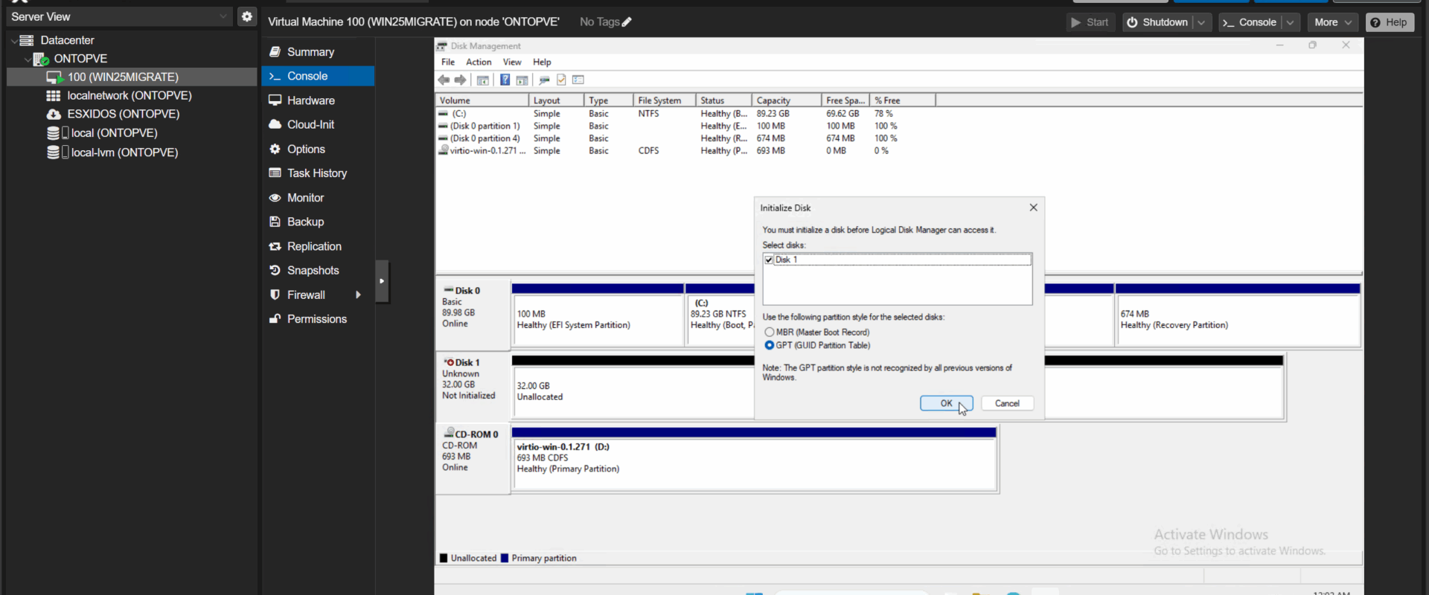Switch to the Console tab in sidebar
The image size is (1429, 595).
tap(318, 76)
